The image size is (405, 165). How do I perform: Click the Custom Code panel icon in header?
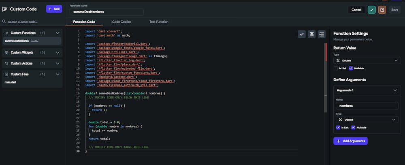5,9
